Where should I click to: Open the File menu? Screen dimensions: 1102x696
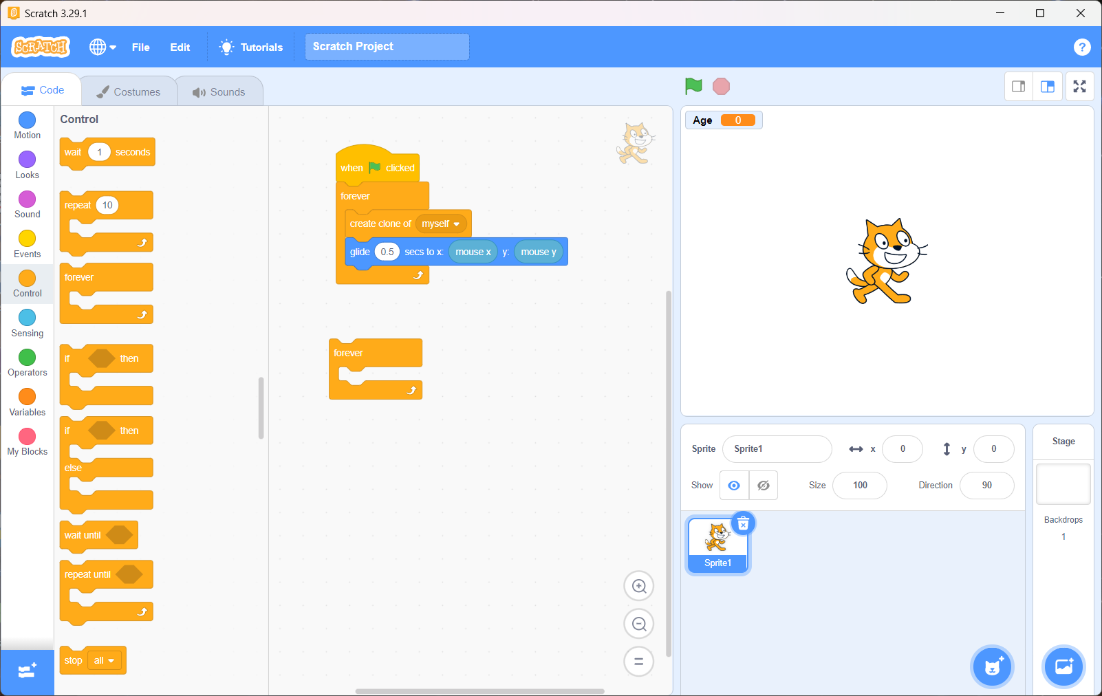(x=140, y=47)
